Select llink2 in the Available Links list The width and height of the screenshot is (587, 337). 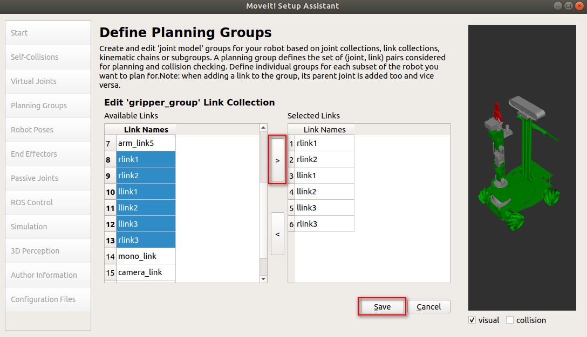click(x=146, y=208)
